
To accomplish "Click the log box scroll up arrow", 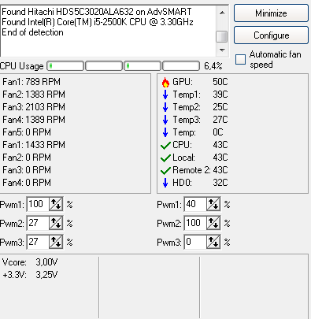I will [222, 13].
